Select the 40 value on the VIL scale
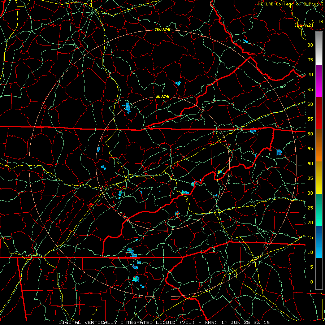Screen dimensions: 325x325 [310, 164]
